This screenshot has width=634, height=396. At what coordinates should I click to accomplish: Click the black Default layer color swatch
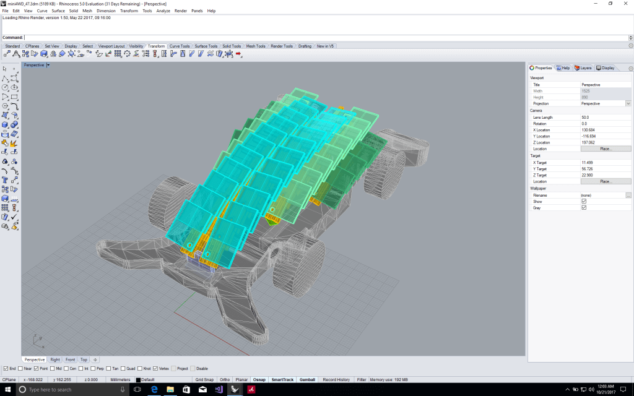pyautogui.click(x=138, y=380)
